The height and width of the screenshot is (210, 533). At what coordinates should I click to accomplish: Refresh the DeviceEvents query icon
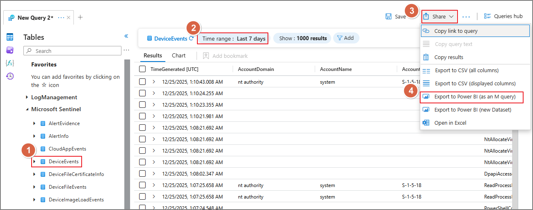pos(191,38)
